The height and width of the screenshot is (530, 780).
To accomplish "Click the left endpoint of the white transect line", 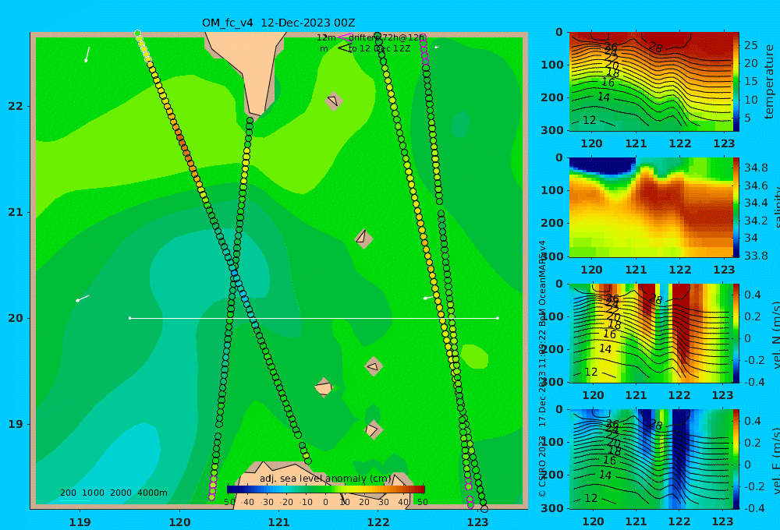I will pyautogui.click(x=129, y=318).
